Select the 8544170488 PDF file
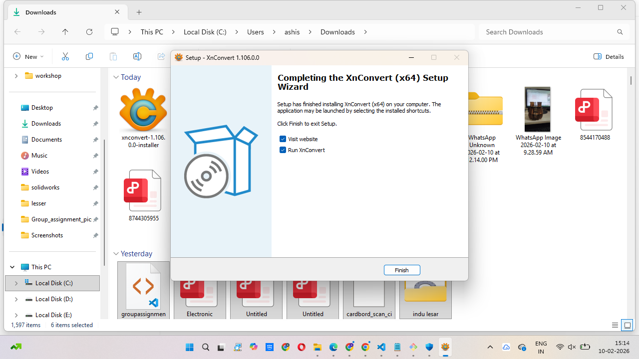The width and height of the screenshot is (639, 359). click(595, 115)
